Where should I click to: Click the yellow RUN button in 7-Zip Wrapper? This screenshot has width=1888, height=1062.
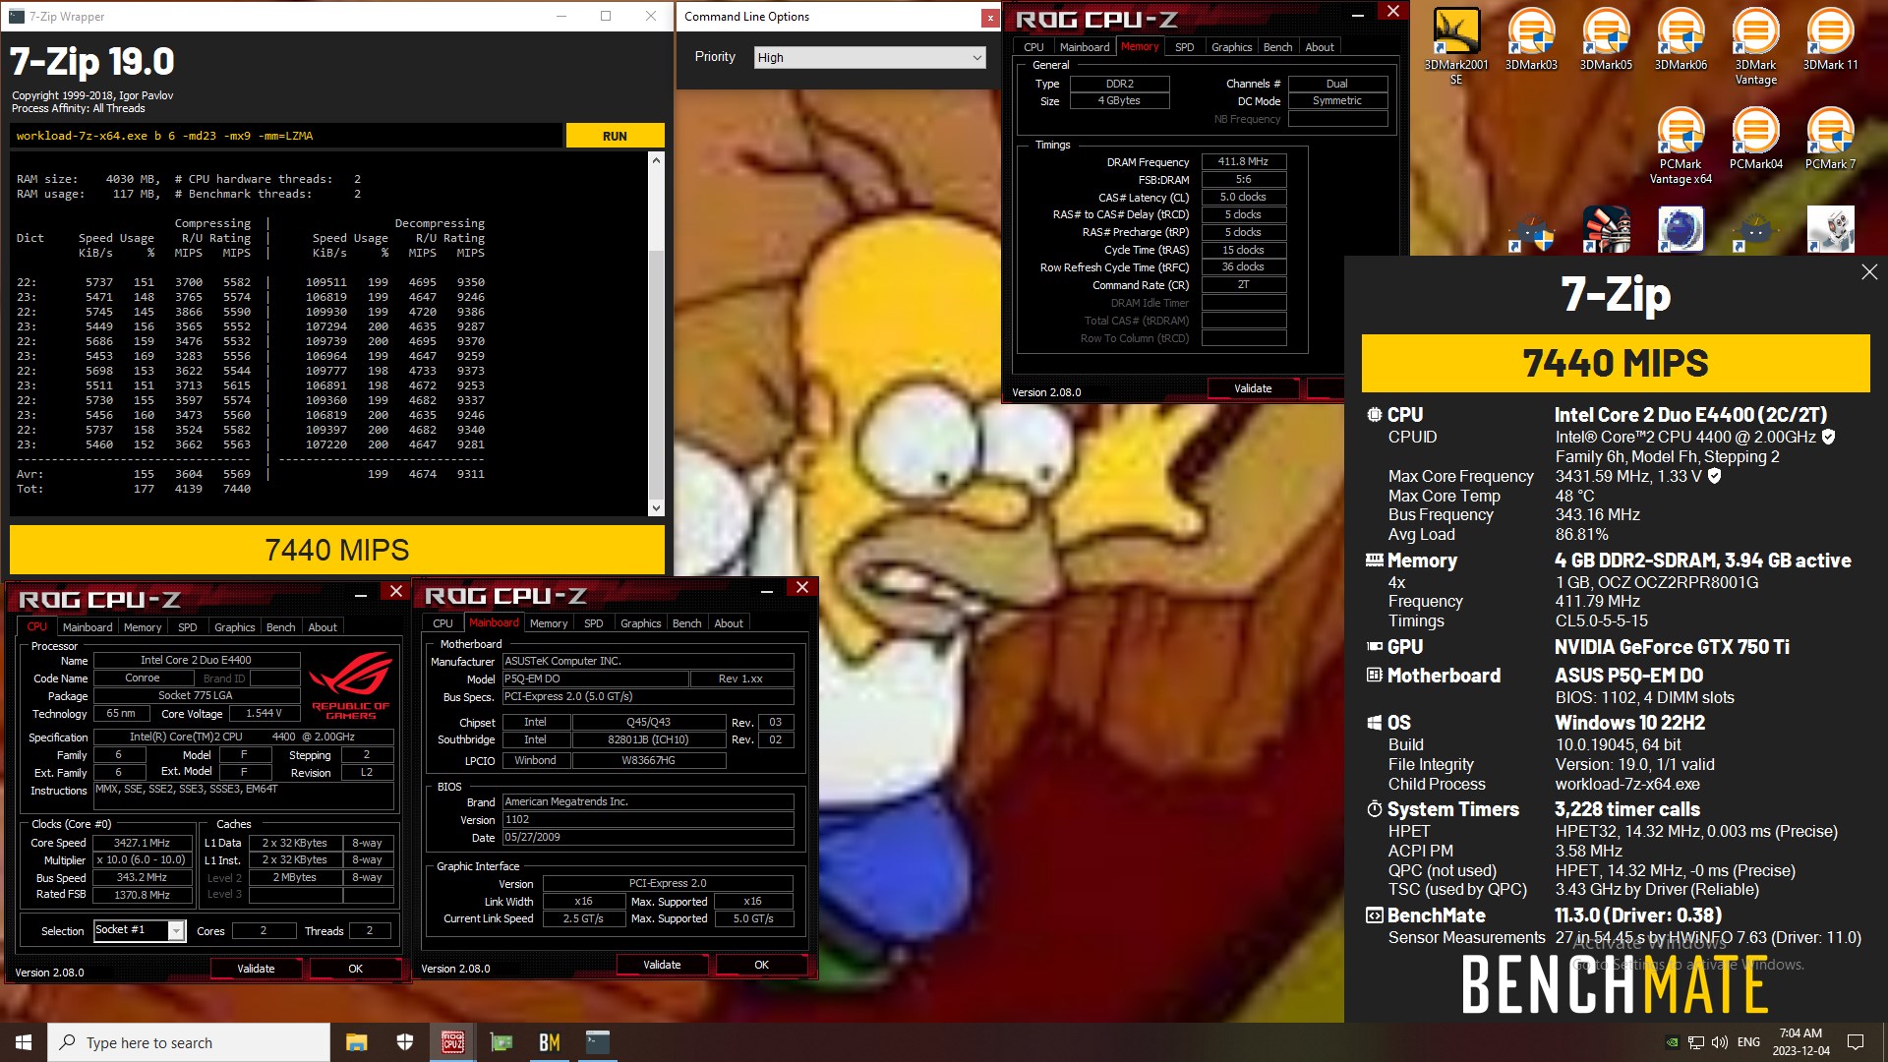[x=615, y=136]
